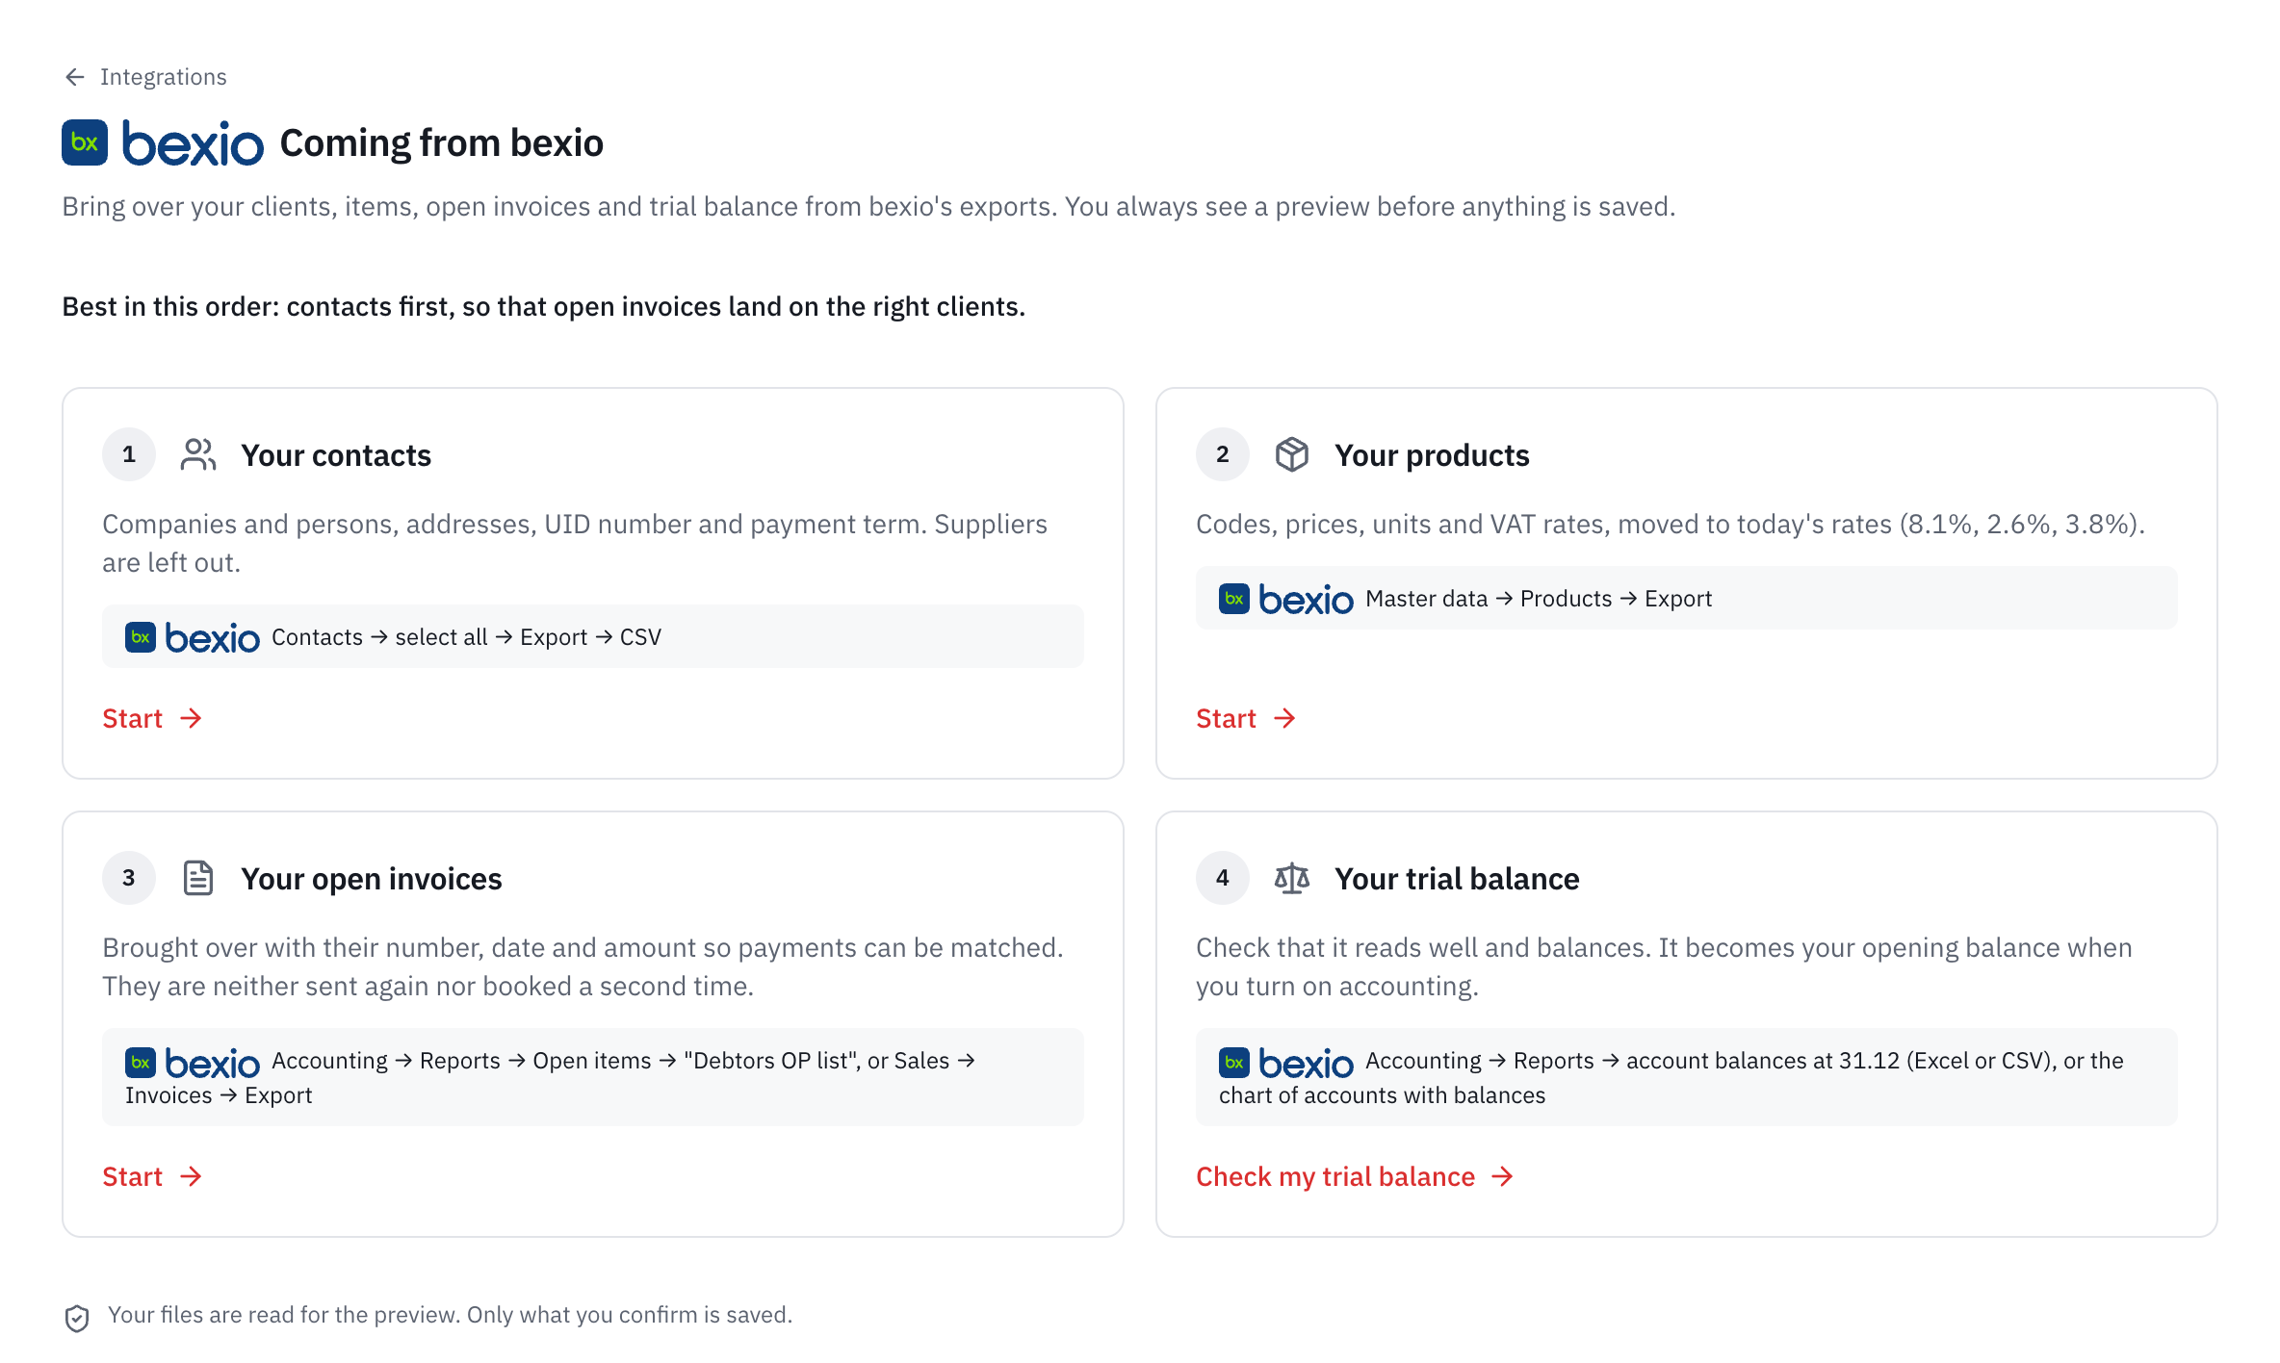Click the 'Debtors OP list' export instructions
This screenshot has height=1363, width=2280.
[593, 1077]
